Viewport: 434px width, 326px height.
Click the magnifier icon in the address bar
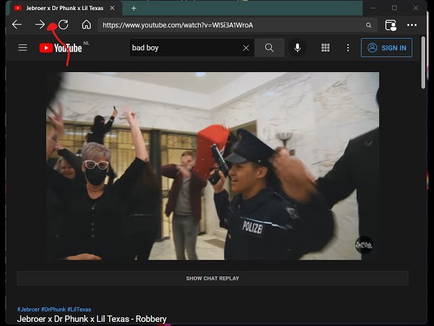pyautogui.click(x=369, y=25)
